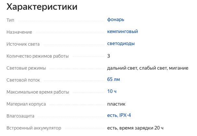
Task: Open the 'фонарь' type link
Action: pos(116,20)
